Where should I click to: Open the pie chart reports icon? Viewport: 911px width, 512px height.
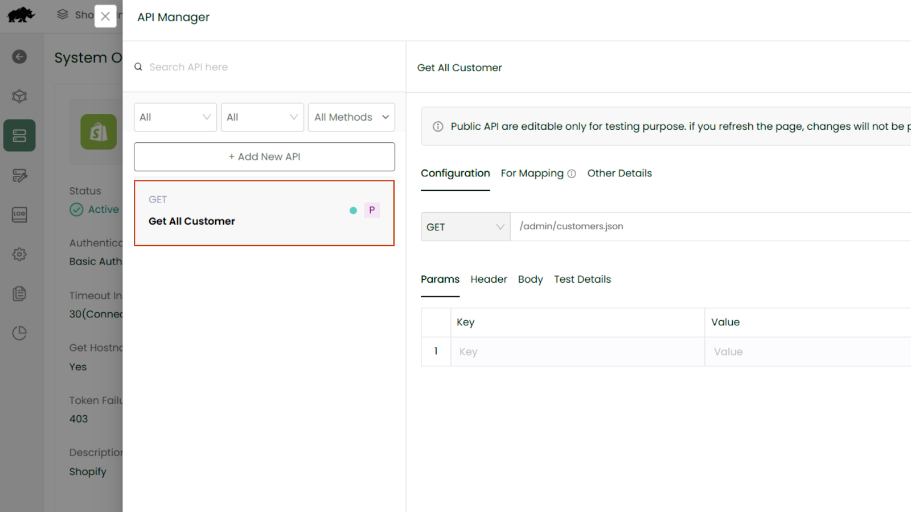pos(19,333)
